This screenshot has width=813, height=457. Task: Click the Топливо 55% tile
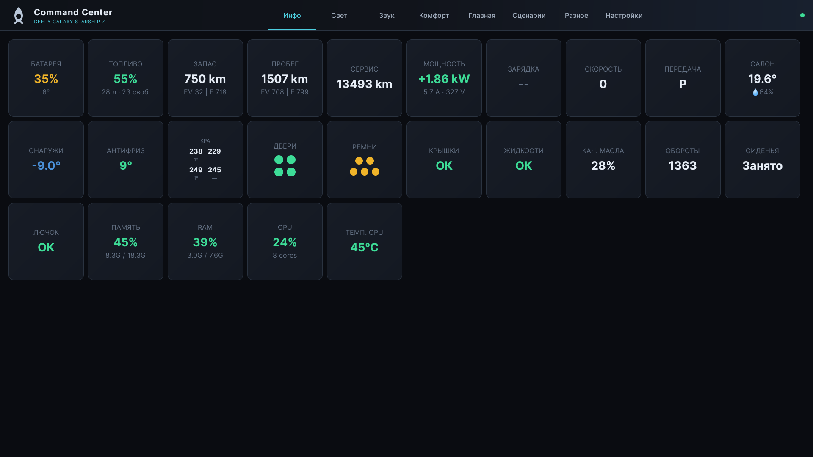(126, 78)
